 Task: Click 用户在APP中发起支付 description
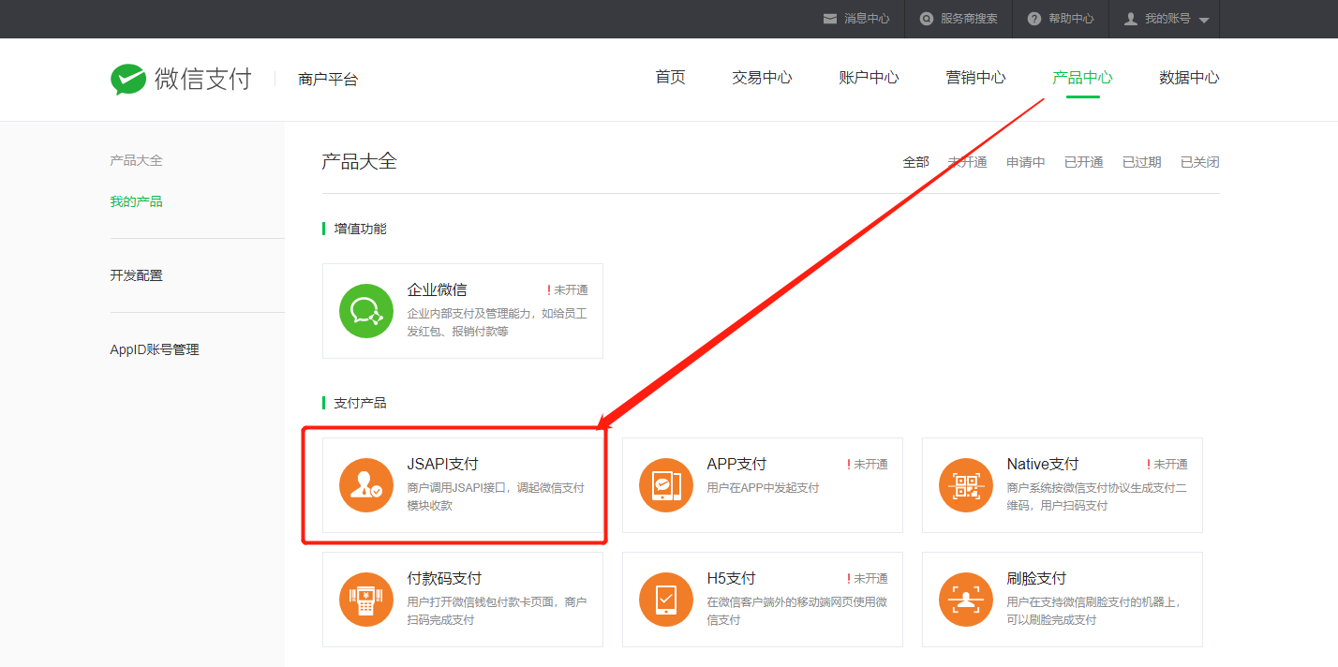tap(763, 488)
